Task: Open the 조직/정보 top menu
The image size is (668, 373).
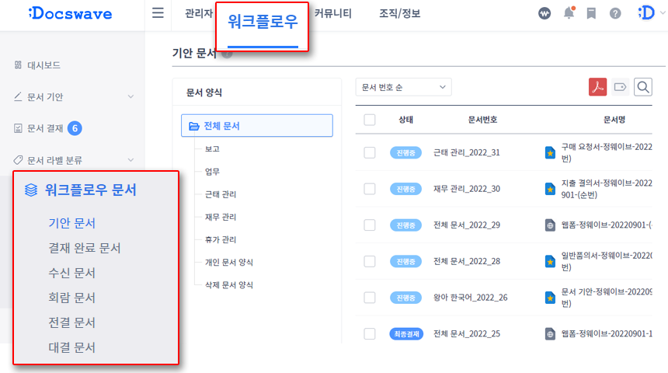Action: 399,13
